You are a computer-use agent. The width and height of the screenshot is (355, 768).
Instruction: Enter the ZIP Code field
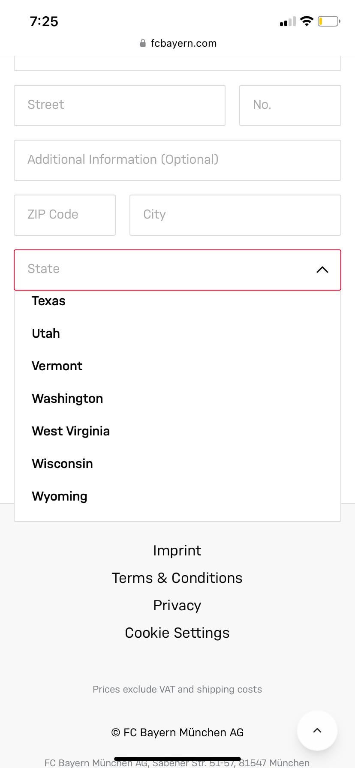click(64, 215)
